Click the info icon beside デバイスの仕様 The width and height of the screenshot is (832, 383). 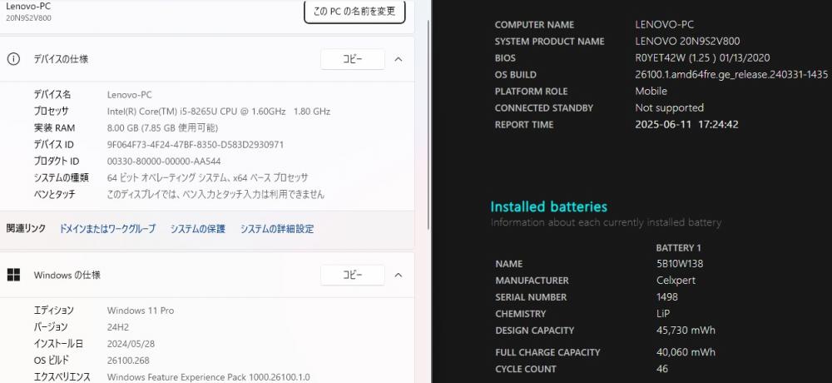pyautogui.click(x=13, y=59)
